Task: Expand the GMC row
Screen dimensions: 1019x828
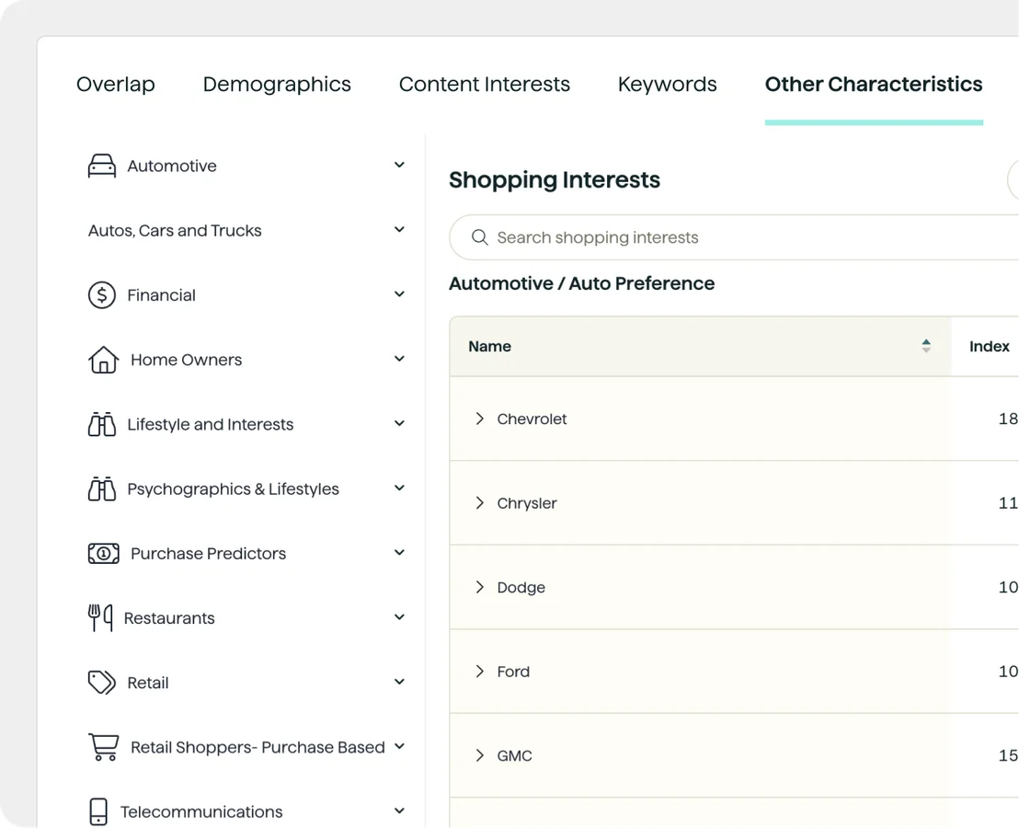Action: point(479,755)
